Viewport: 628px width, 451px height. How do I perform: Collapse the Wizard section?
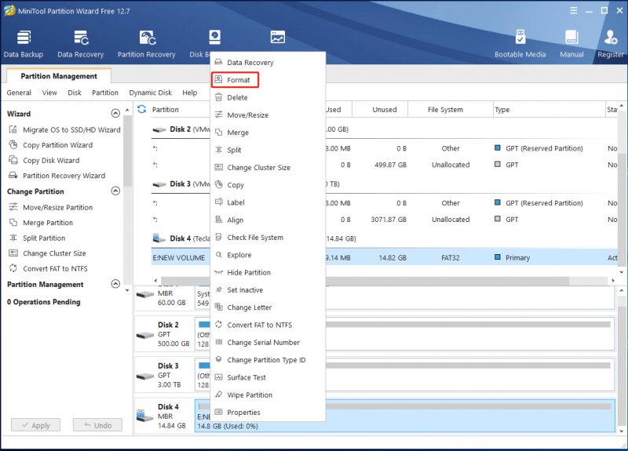[115, 113]
